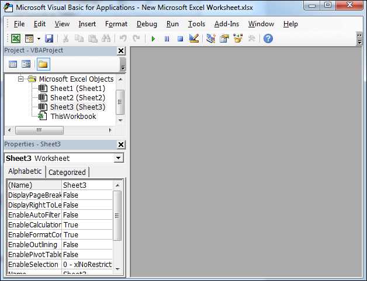Open the Format menu
The height and width of the screenshot is (281, 367).
(116, 24)
